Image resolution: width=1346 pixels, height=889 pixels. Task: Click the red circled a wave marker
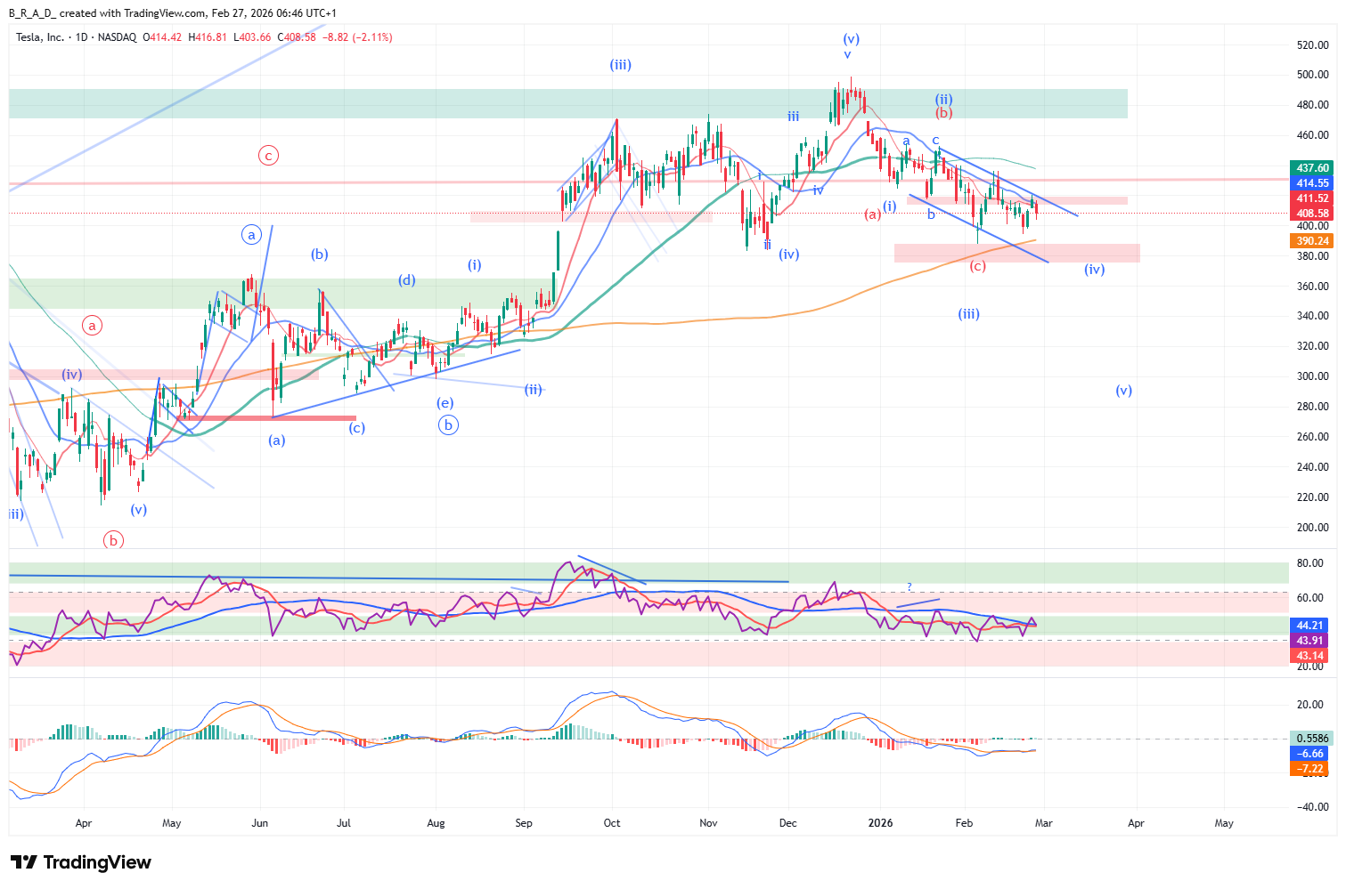tap(93, 325)
